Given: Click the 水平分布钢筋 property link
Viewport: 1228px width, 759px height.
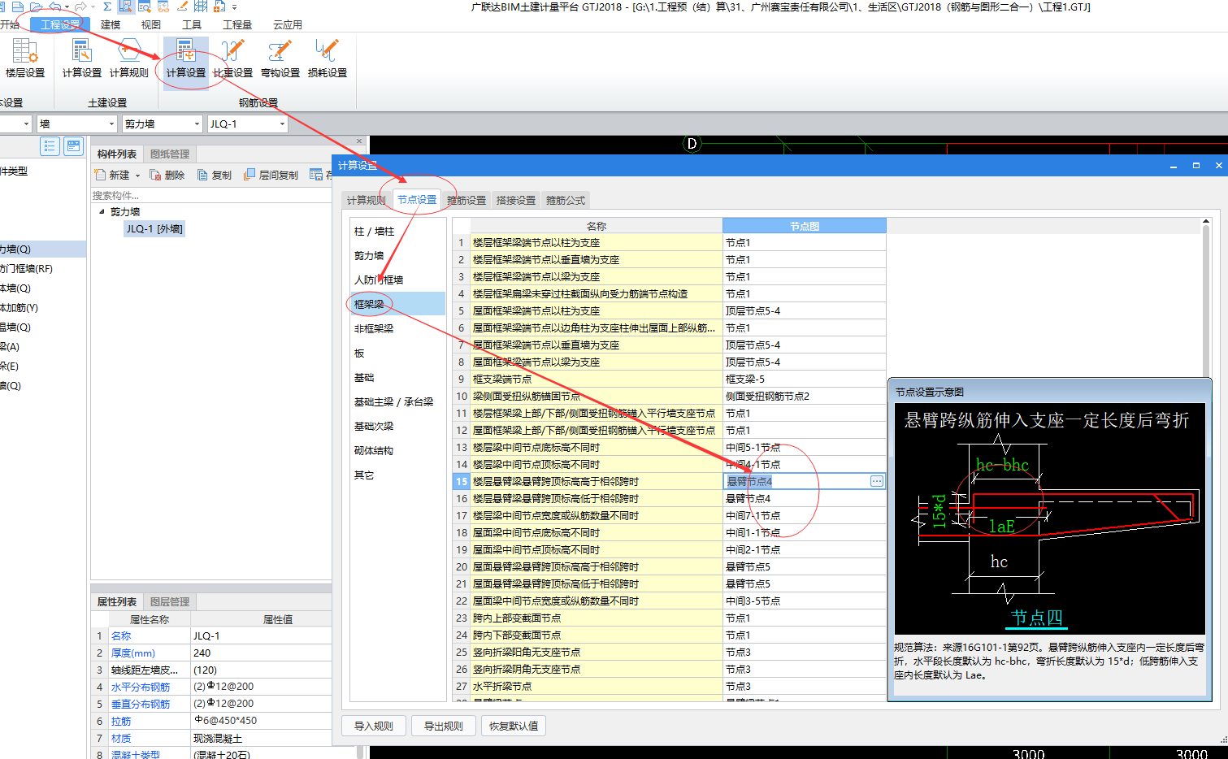Looking at the screenshot, I should [x=141, y=687].
